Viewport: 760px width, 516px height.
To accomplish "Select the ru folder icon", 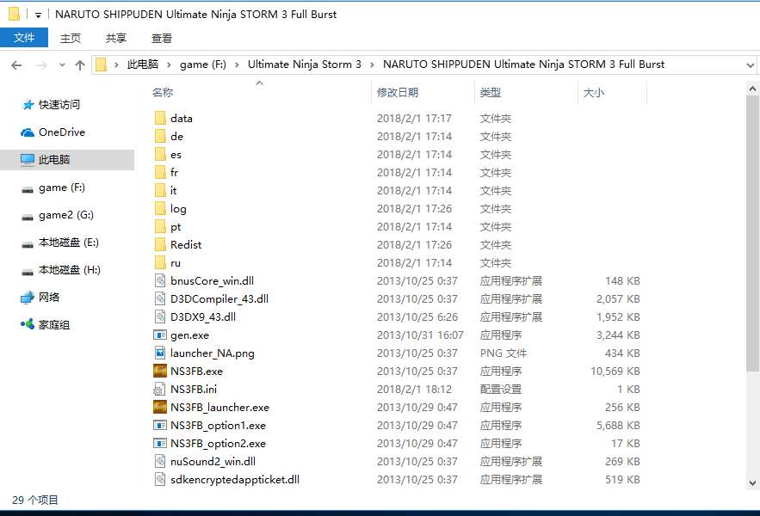I will pos(160,262).
